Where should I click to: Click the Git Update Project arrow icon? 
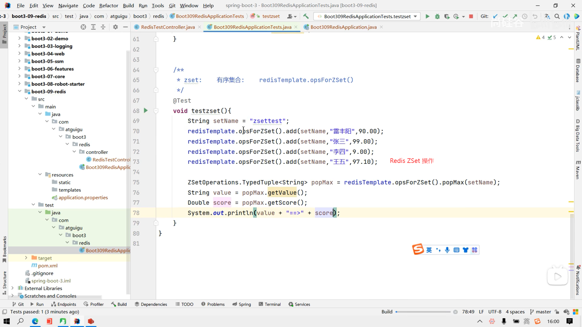tap(495, 16)
